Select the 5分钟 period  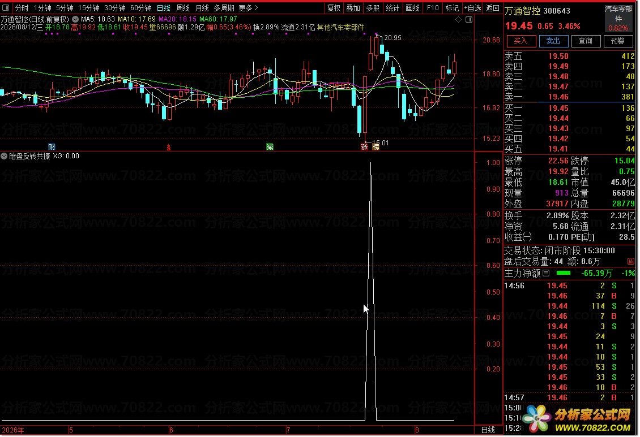pyautogui.click(x=65, y=8)
